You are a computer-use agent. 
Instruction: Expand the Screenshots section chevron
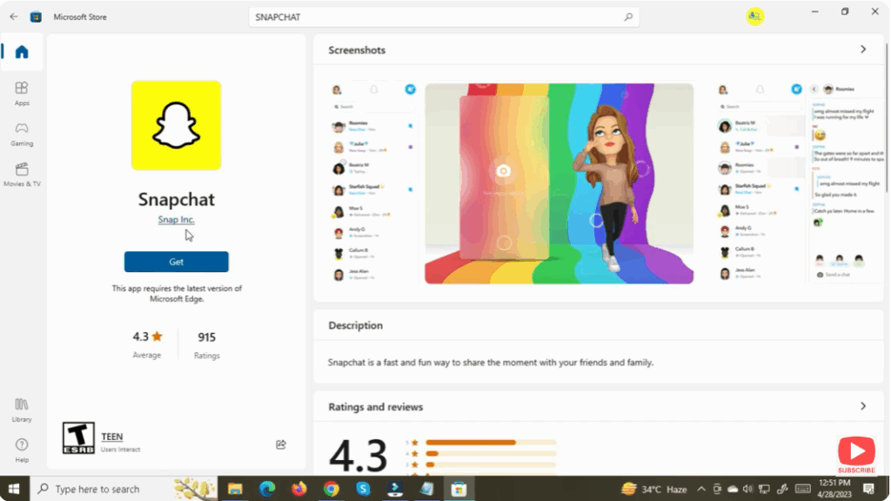pos(863,50)
